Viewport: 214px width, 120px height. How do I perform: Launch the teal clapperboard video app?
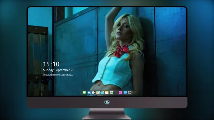pyautogui.click(x=102, y=93)
